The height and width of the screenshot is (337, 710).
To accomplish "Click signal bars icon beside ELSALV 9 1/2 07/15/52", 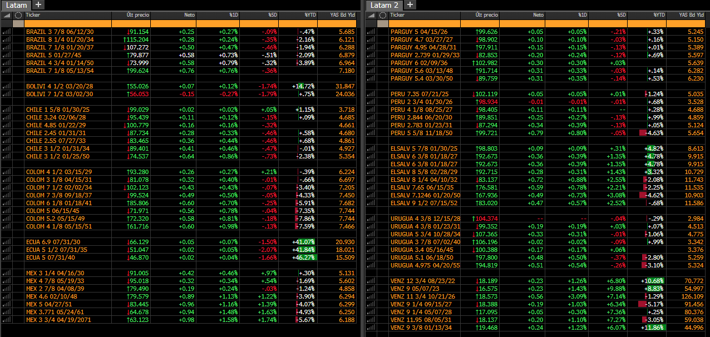I will (x=371, y=203).
